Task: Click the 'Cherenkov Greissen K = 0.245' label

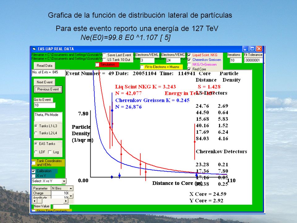Action: 152,100
